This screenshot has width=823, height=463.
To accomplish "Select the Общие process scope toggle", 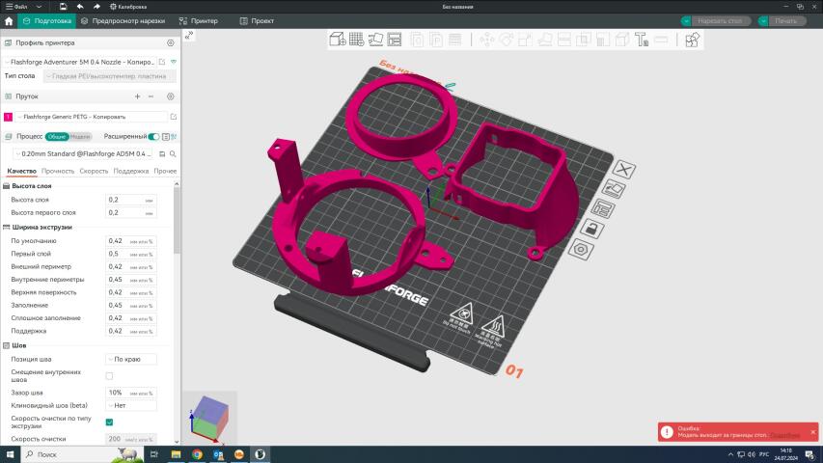I will click(57, 136).
